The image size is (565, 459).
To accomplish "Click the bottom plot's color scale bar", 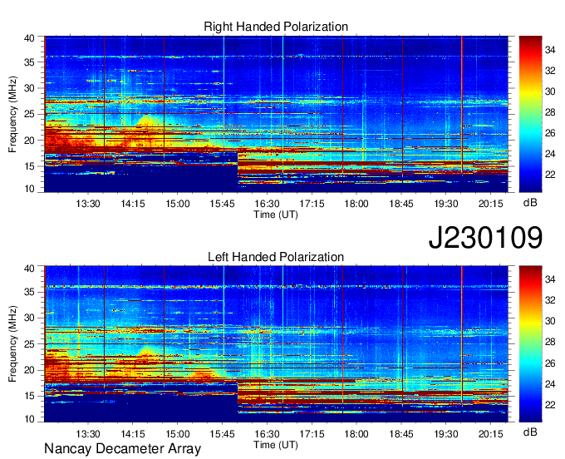I will (530, 344).
